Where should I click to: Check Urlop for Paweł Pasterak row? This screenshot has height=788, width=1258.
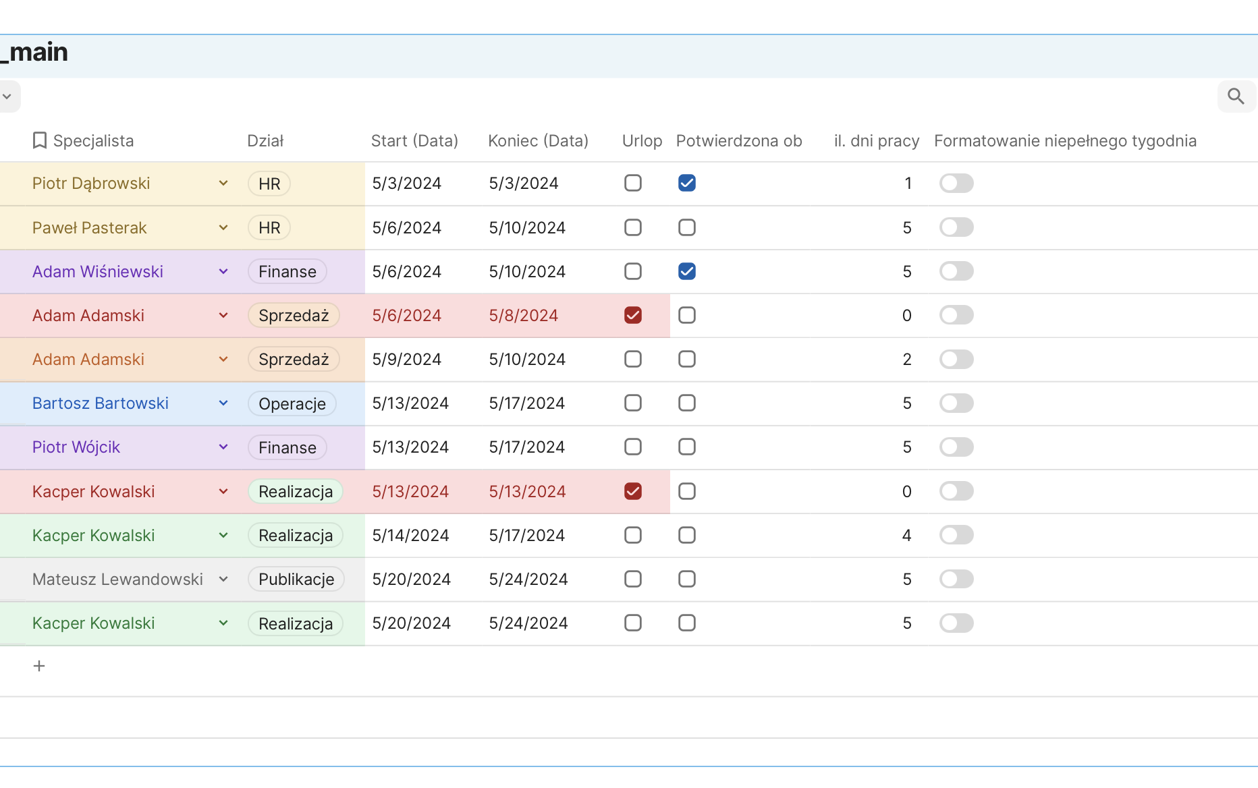coord(633,227)
